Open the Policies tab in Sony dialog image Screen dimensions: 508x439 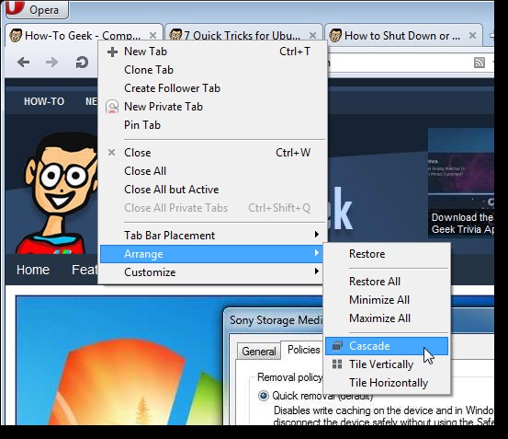click(x=303, y=350)
